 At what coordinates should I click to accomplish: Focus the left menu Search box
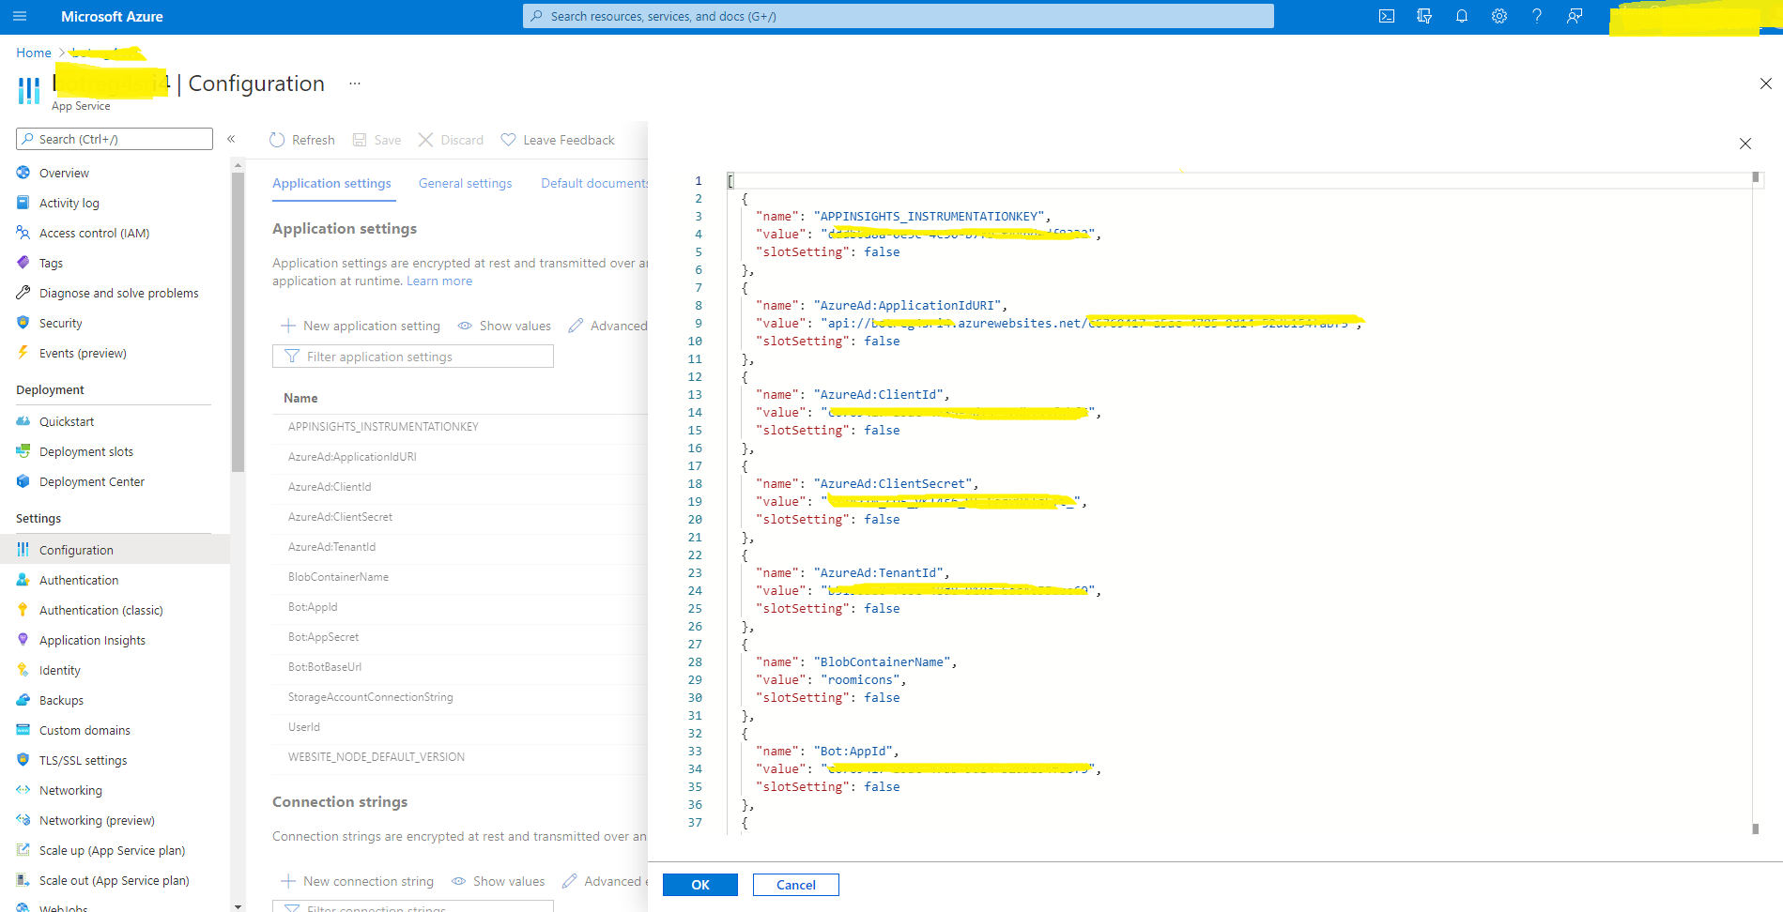[x=115, y=139]
